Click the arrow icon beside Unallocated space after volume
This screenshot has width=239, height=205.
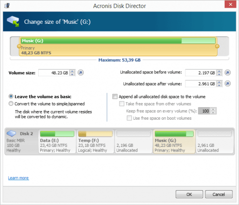(228, 83)
